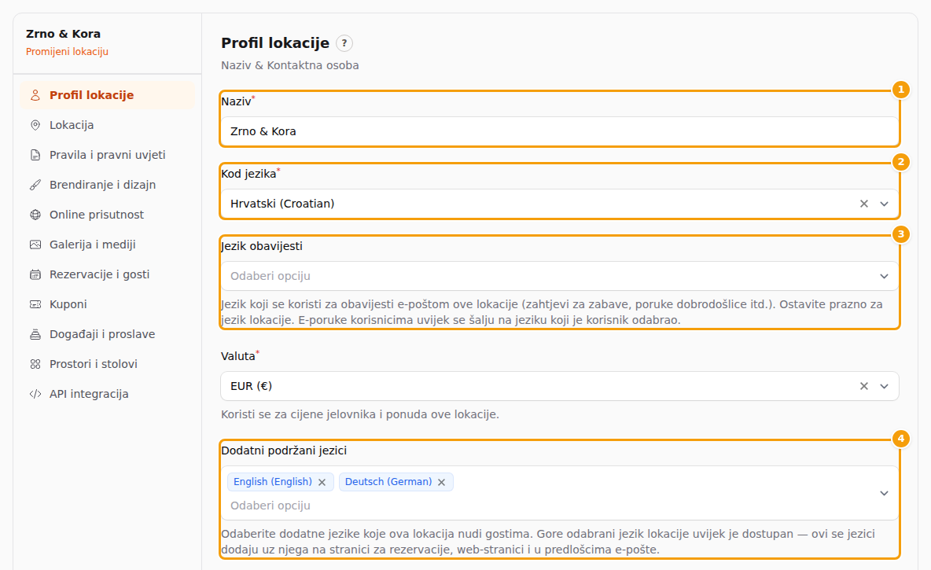
Task: Click the Zrno & Kora sidebar title
Action: point(63,34)
